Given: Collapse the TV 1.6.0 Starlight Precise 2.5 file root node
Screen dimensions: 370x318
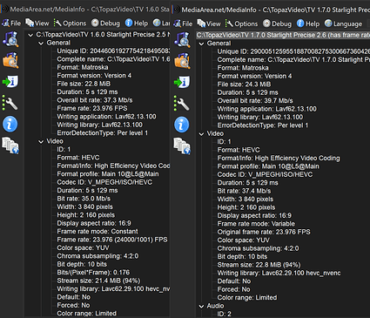Looking at the screenshot, I should 30,35.
